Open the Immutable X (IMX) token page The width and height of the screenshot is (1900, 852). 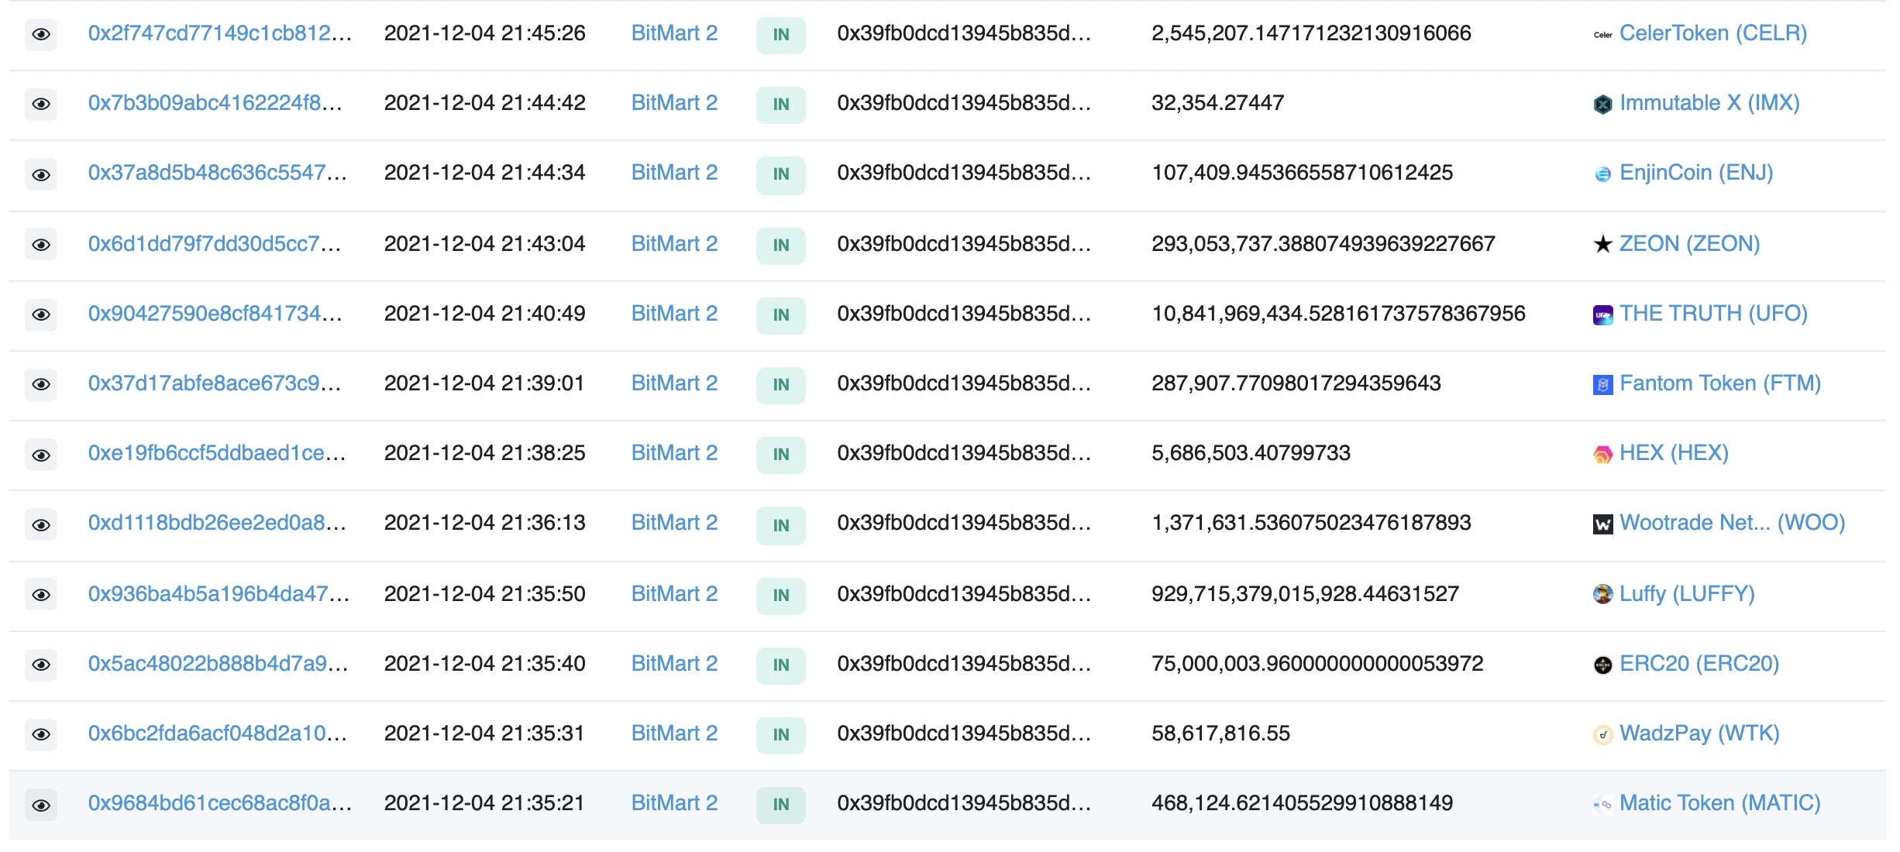pos(1709,103)
